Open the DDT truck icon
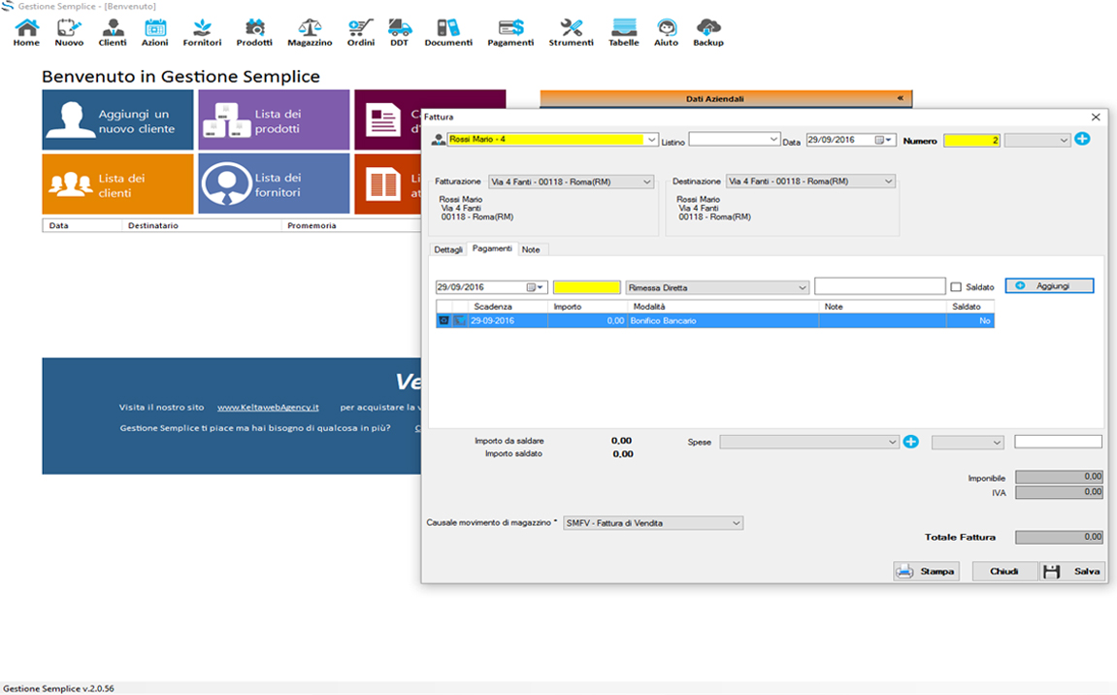 pos(400,33)
